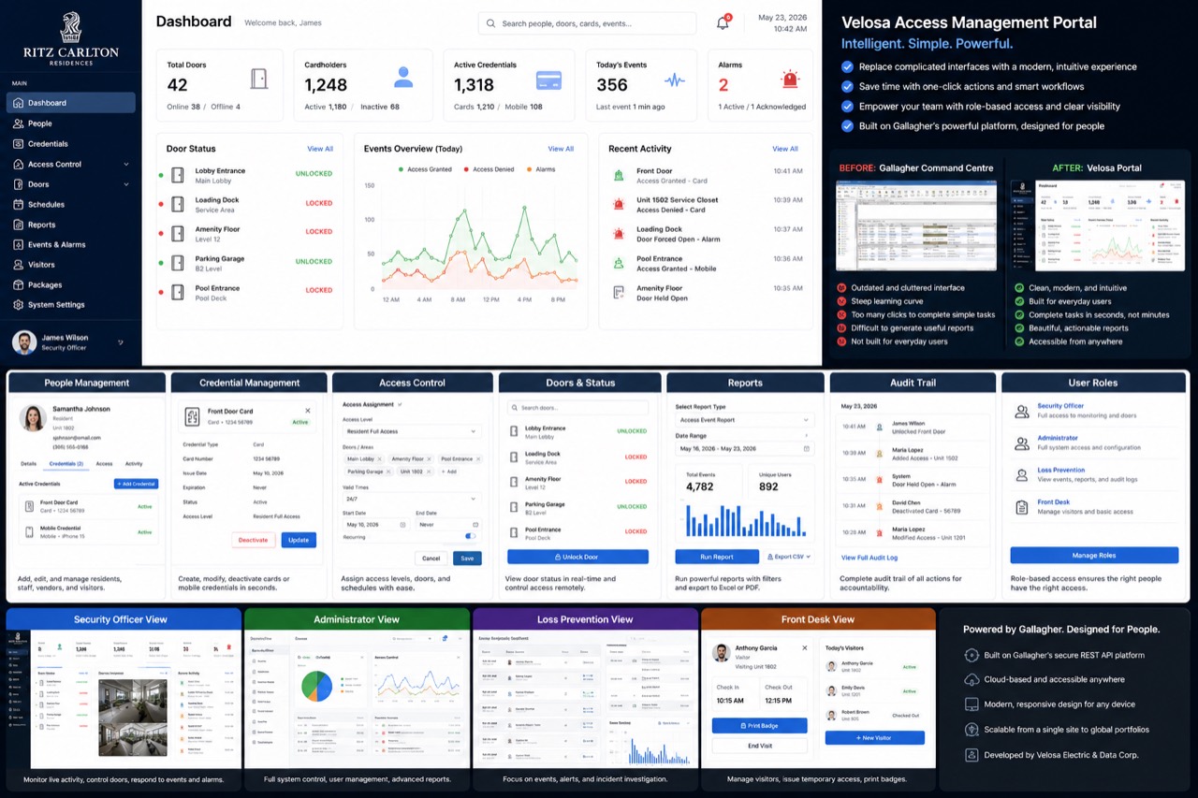The height and width of the screenshot is (798, 1198).
Task: Click the red siren icon on the Alarms card
Action: (x=791, y=80)
